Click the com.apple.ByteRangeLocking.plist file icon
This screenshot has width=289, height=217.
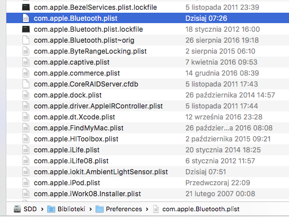26,51
